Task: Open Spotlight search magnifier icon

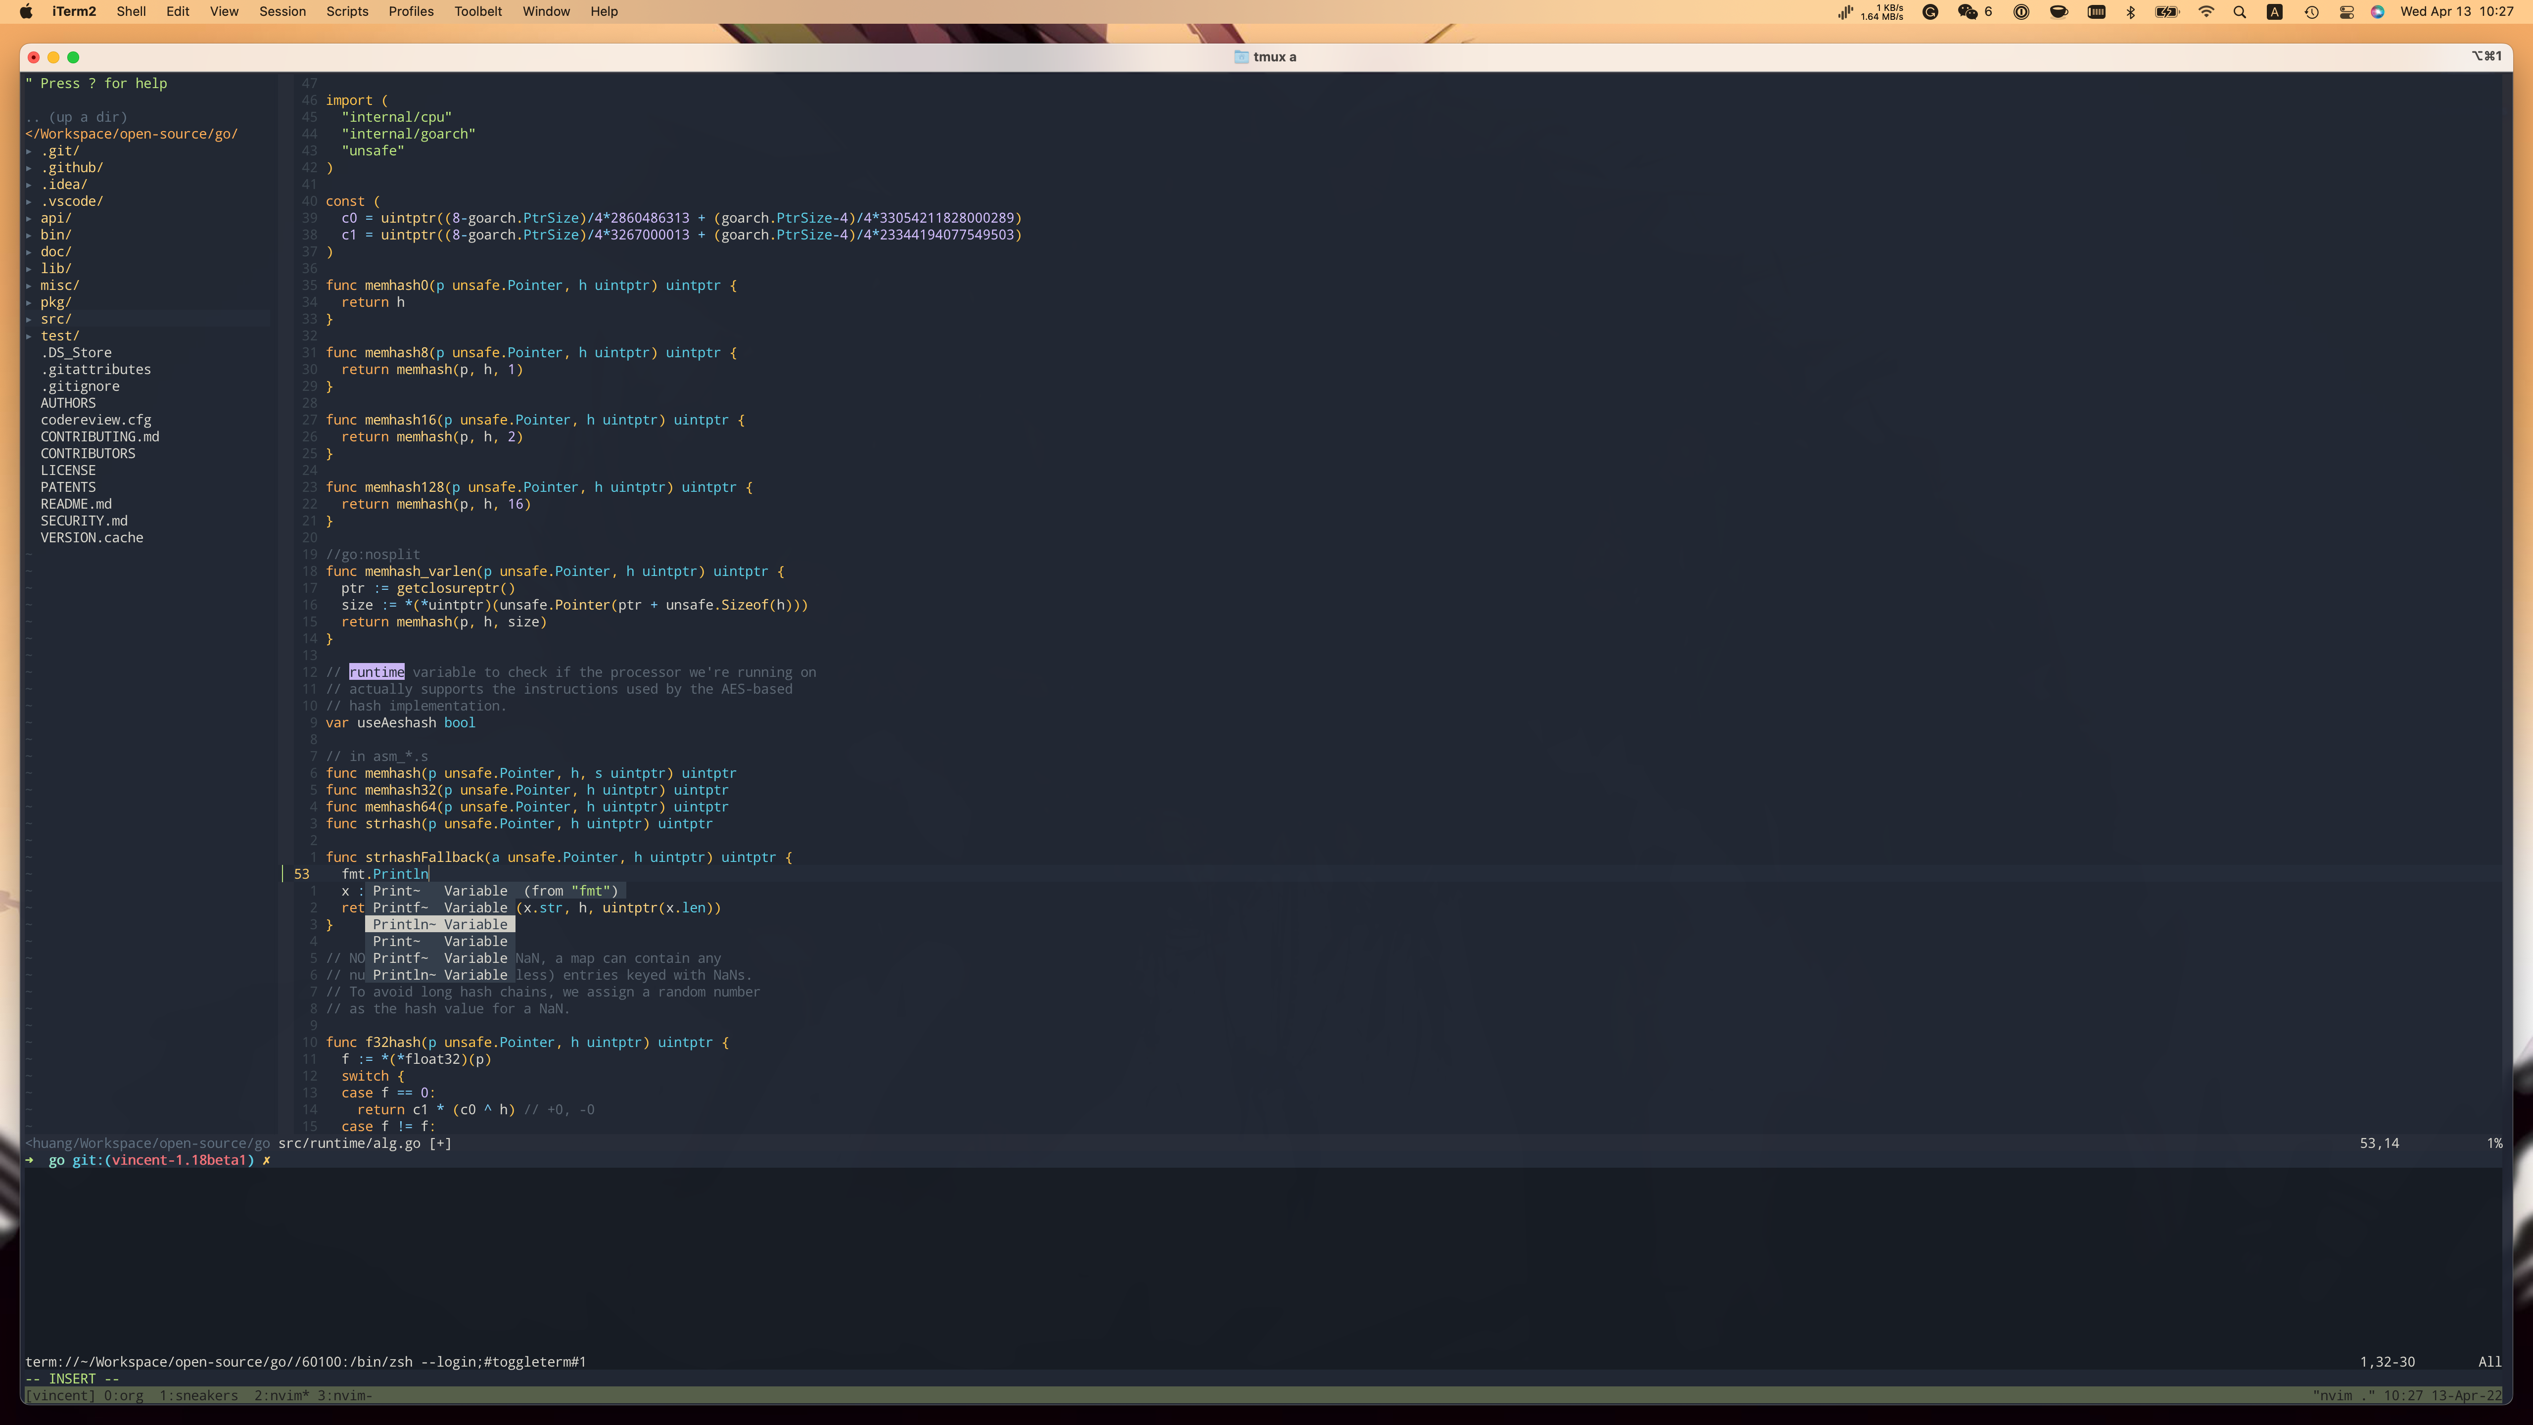Action: tap(2240, 12)
